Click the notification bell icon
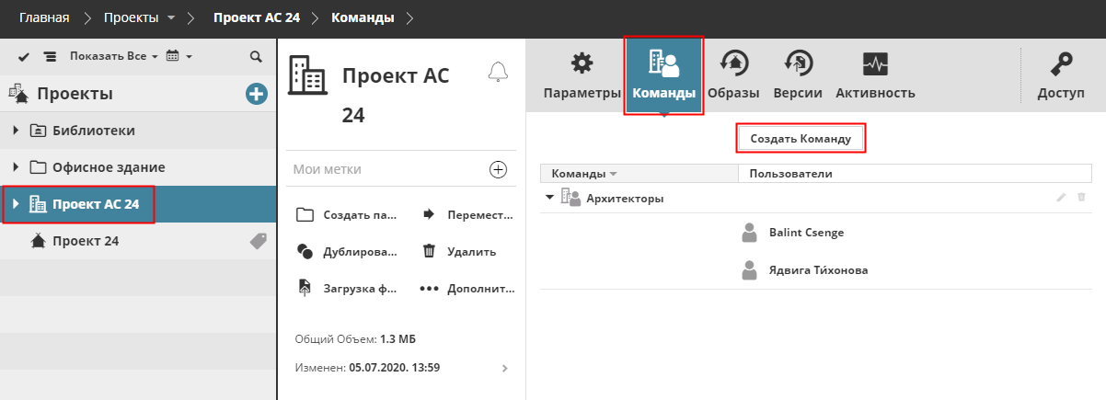1106x400 pixels. 498,72
